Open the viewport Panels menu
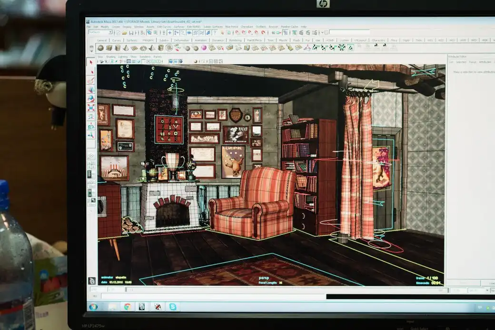 click(x=157, y=57)
